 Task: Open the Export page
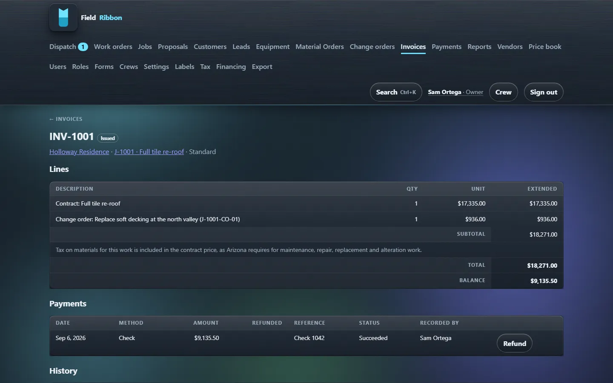point(262,67)
